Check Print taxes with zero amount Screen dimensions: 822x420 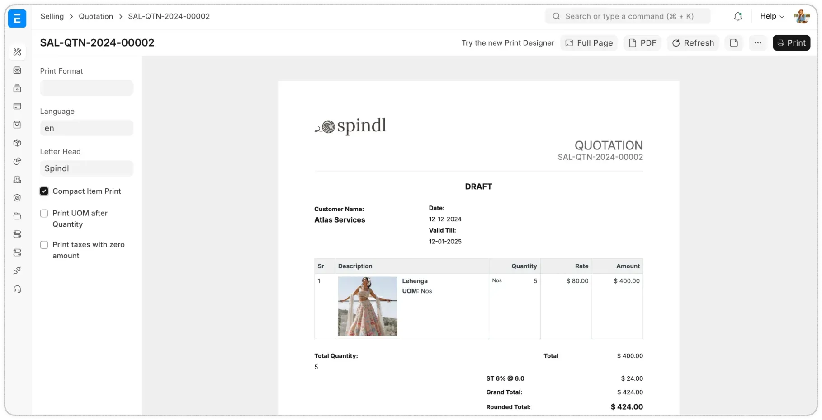point(44,244)
